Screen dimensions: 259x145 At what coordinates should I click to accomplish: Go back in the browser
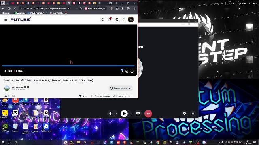[3, 8]
